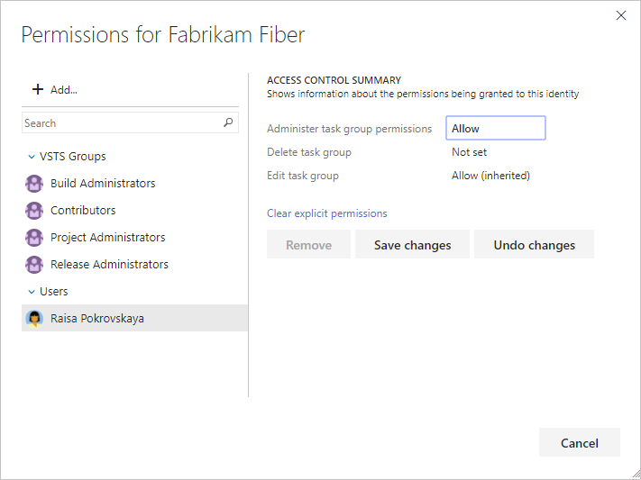
Task: Change the Edit task group value
Action: coord(490,176)
